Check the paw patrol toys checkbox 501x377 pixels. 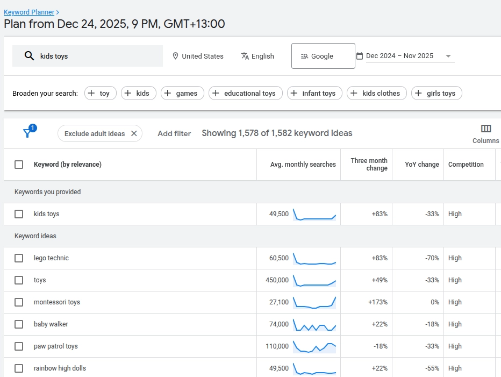point(19,346)
